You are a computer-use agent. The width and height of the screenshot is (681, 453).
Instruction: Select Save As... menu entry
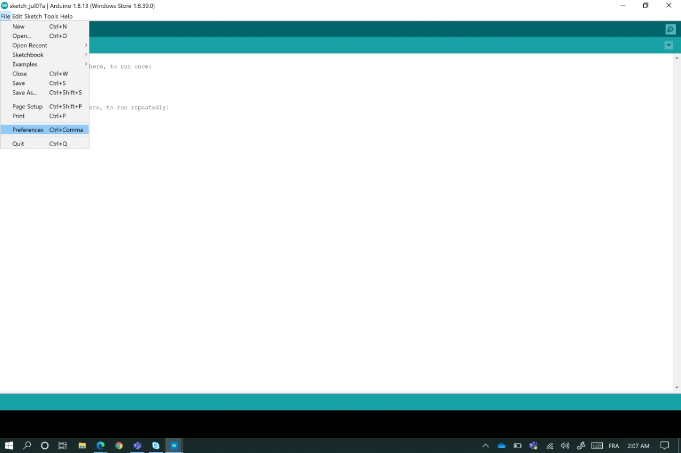(x=45, y=93)
